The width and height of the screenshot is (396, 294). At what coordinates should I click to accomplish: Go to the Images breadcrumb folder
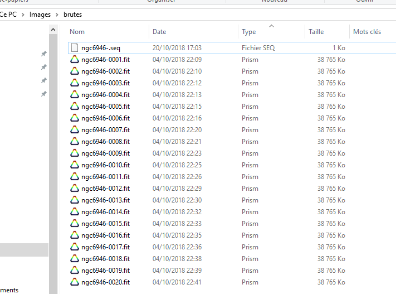[40, 15]
